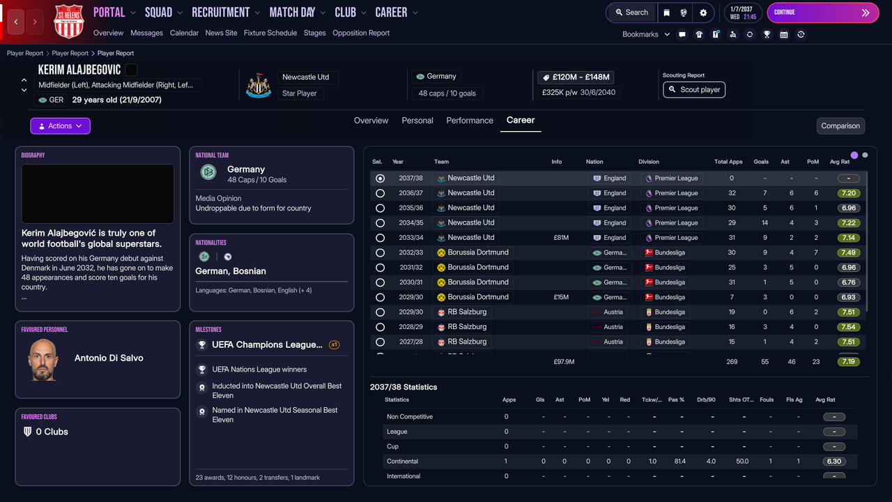
Task: Open the squad shirt bookmark icon
Action: (699, 34)
